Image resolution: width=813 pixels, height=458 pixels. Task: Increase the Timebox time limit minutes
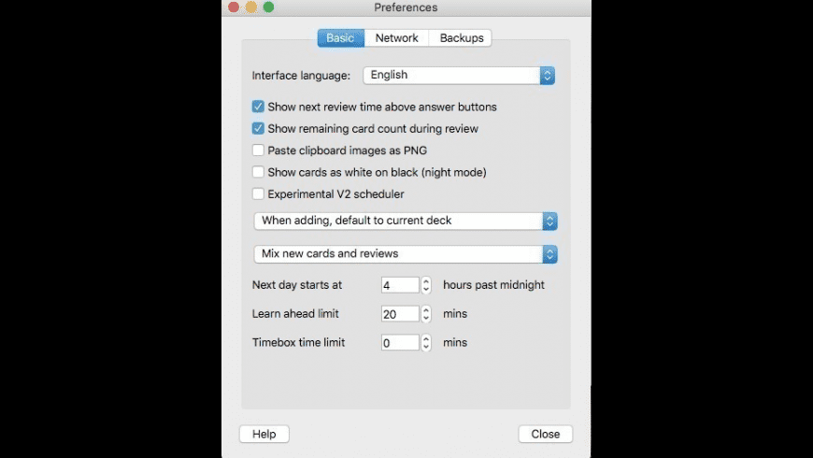[x=426, y=338]
